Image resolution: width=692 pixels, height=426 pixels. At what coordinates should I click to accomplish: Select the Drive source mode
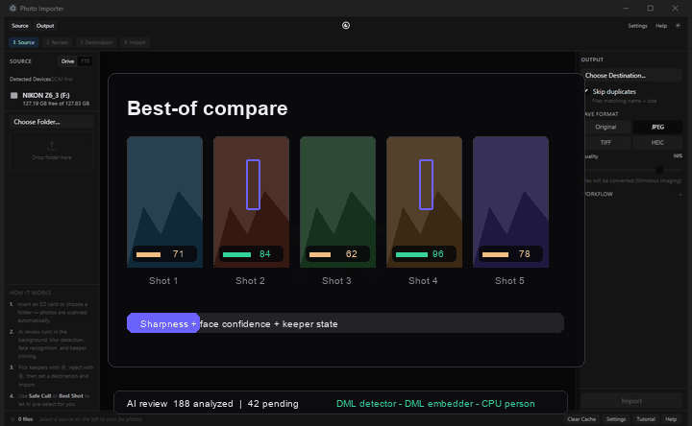tap(67, 61)
